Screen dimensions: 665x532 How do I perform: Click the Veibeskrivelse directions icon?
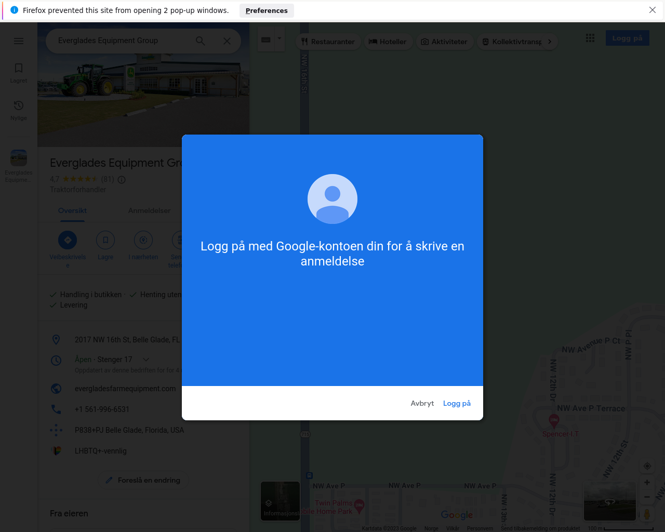[68, 240]
